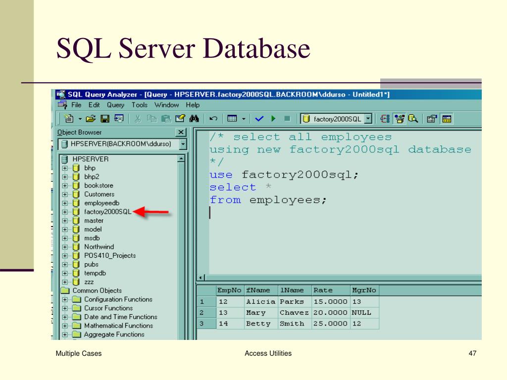This screenshot has height=380, width=507.
Task: Click the EmpNo column header in results
Action: pyautogui.click(x=229, y=290)
